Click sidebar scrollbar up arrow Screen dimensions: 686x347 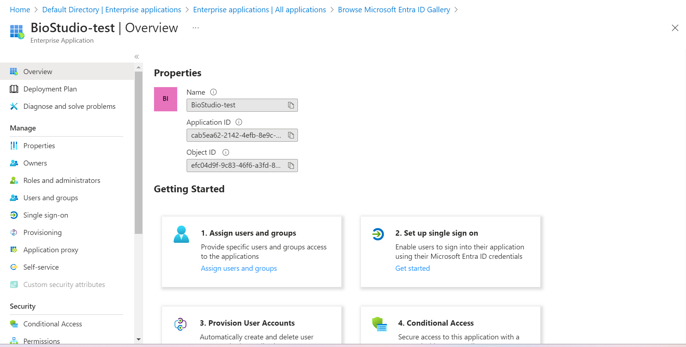point(138,67)
